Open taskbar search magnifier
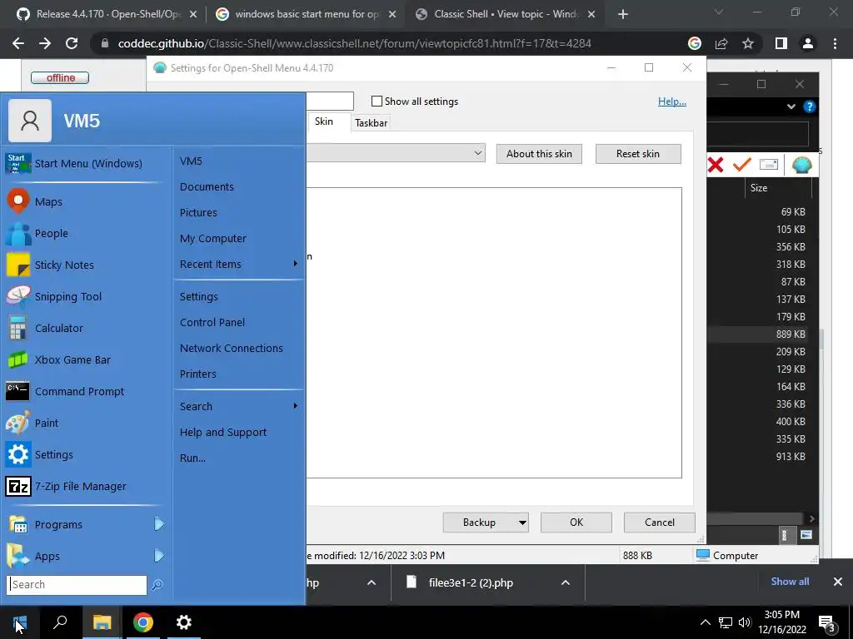This screenshot has width=853, height=639. pyautogui.click(x=60, y=622)
